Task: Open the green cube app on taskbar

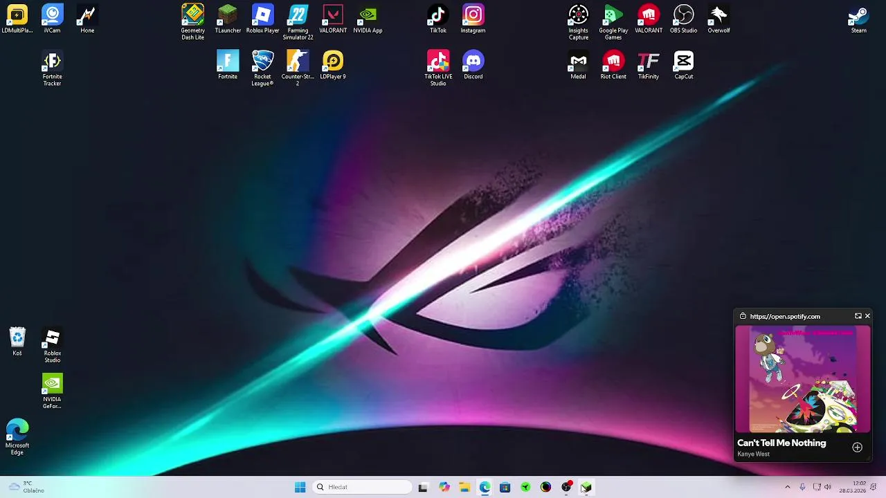Action: click(x=586, y=487)
